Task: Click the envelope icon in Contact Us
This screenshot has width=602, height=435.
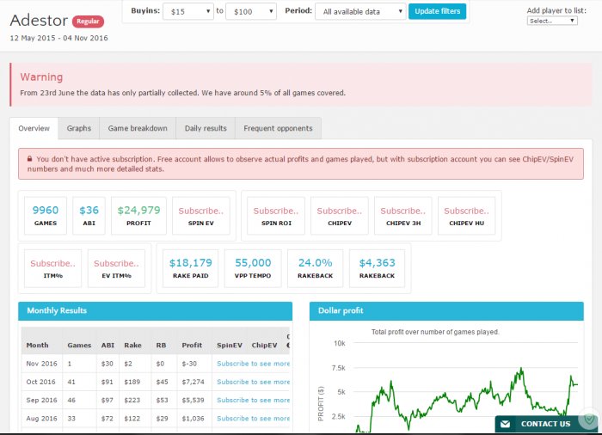Action: 506,424
